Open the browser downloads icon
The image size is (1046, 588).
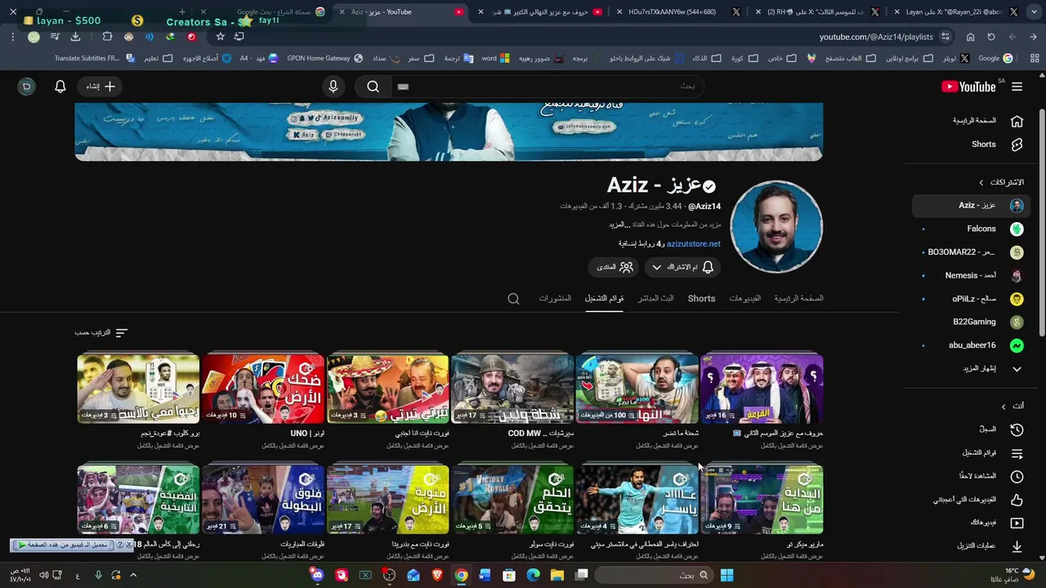[x=75, y=37]
